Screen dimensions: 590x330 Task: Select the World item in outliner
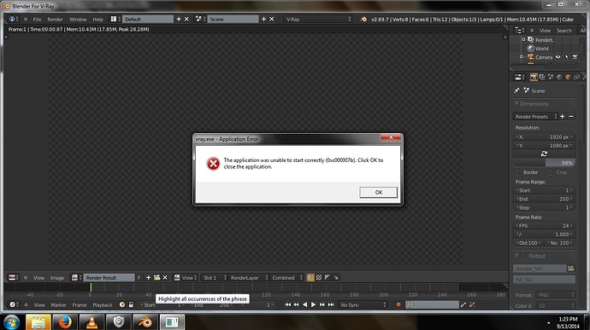[541, 49]
